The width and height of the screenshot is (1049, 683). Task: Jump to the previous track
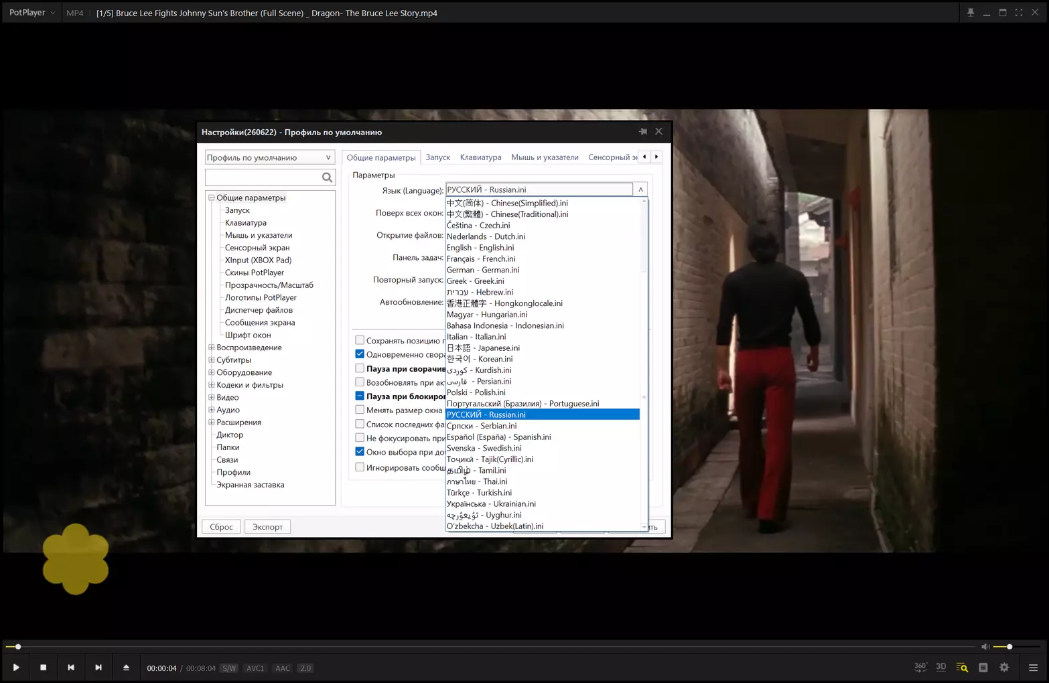pyautogui.click(x=71, y=668)
